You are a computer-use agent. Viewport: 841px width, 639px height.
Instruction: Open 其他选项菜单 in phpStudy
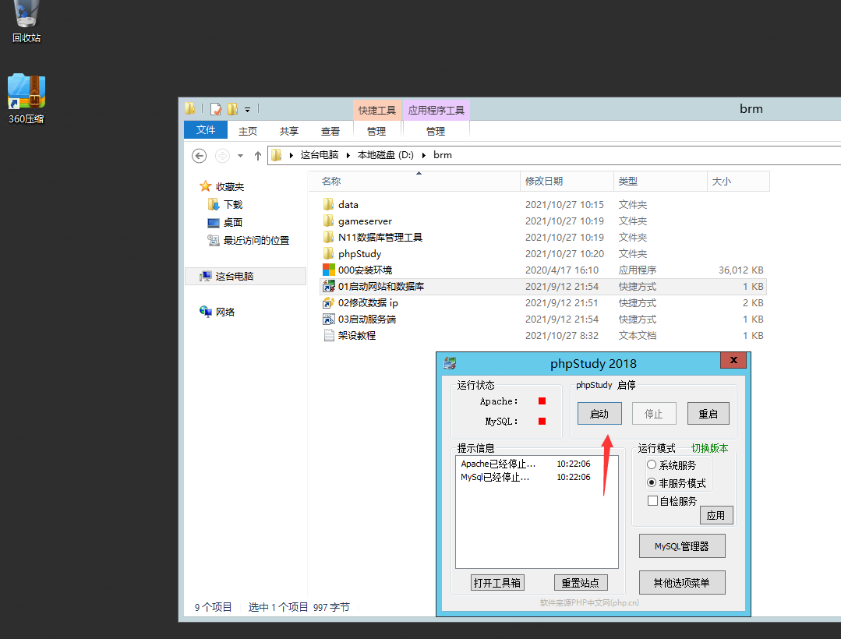click(x=682, y=582)
